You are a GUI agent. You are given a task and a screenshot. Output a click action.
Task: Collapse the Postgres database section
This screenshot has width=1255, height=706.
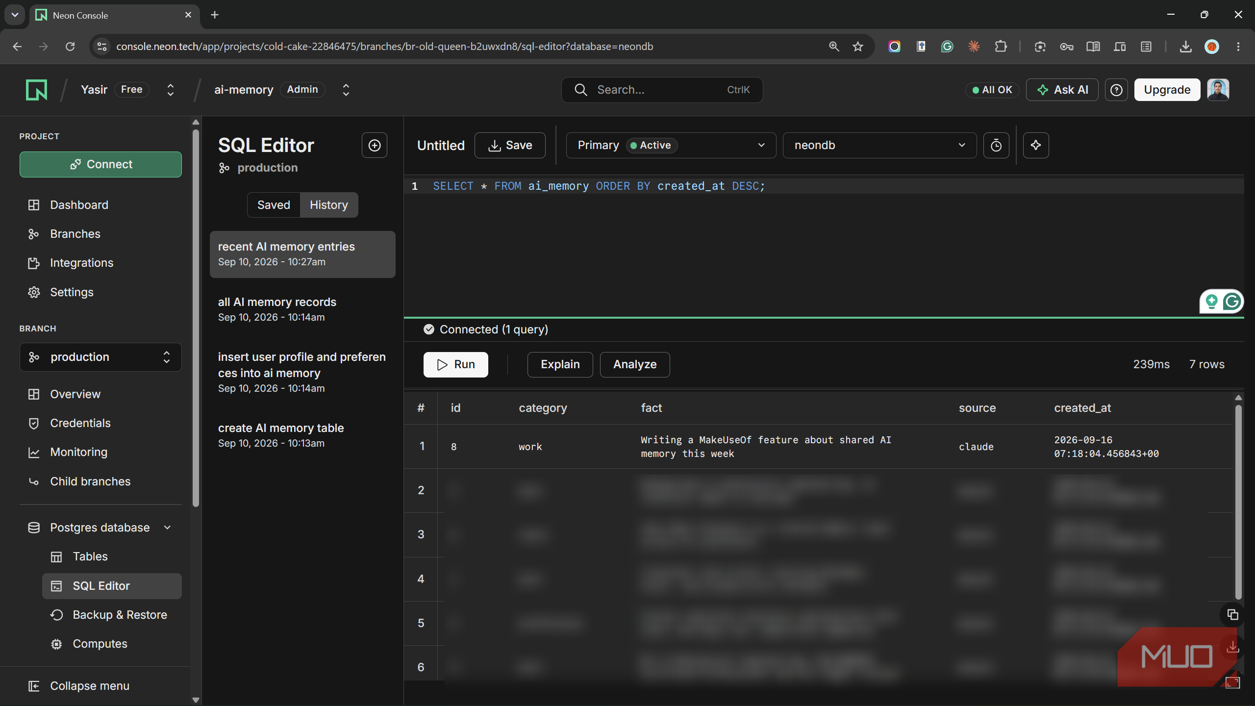click(x=168, y=528)
